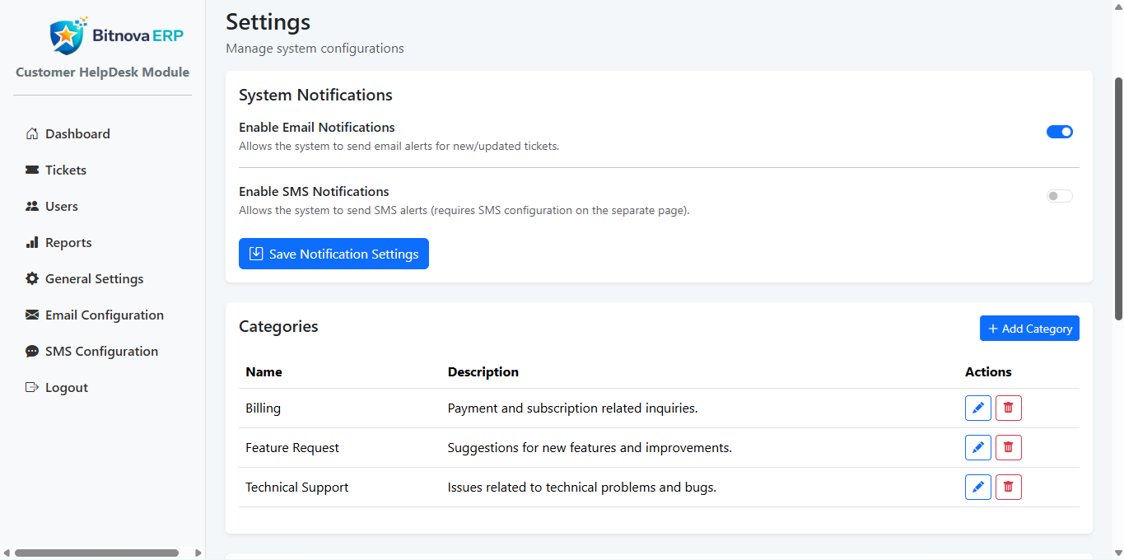Enable the SMS Notifications toggle

click(1059, 196)
